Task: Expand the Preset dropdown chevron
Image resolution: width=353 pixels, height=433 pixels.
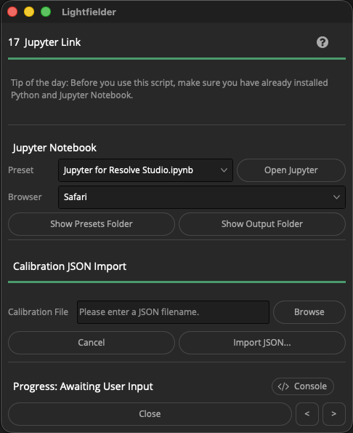Action: (224, 170)
